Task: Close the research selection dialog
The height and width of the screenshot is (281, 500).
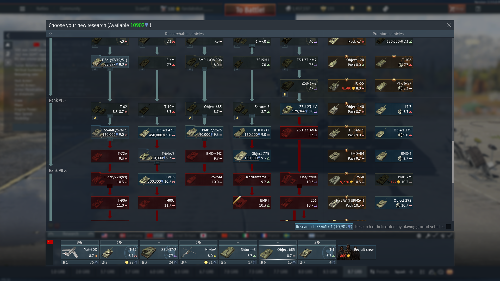Action: [449, 25]
